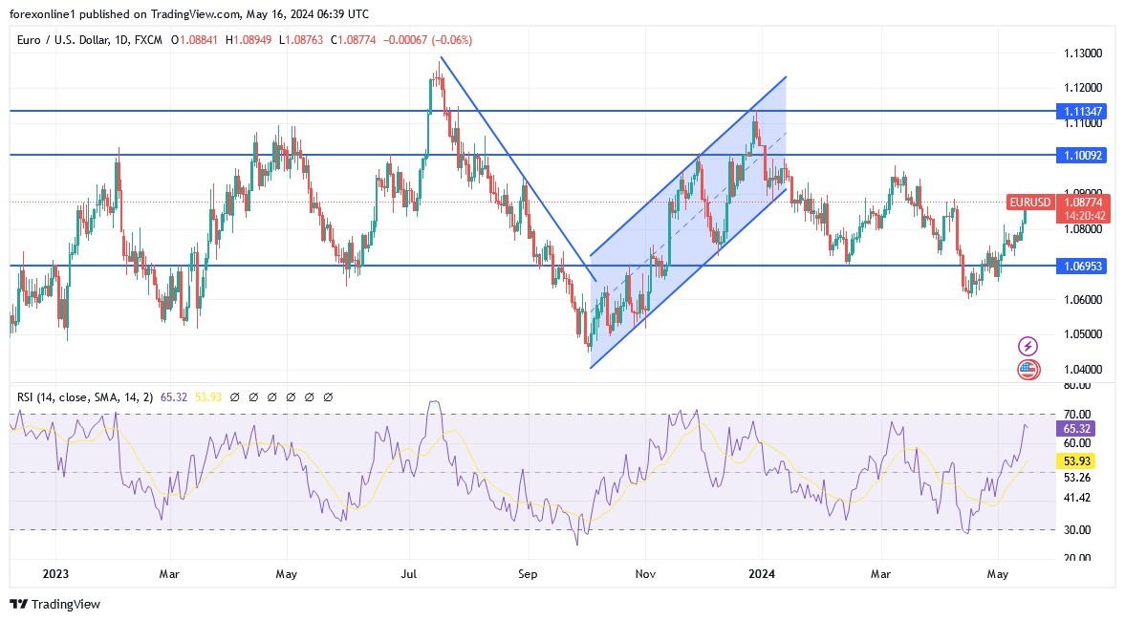Toggle the third hidden RSI value indicator
This screenshot has width=1125, height=621.
click(x=272, y=396)
